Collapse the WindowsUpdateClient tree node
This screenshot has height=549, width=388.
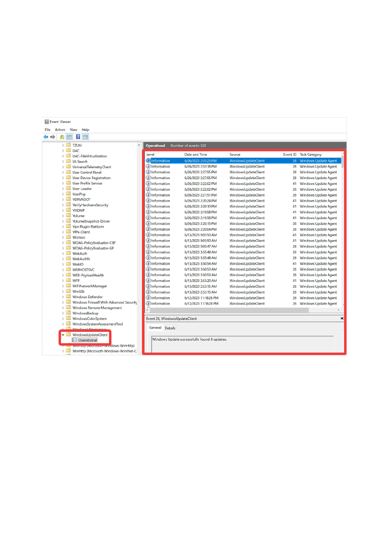[63, 335]
